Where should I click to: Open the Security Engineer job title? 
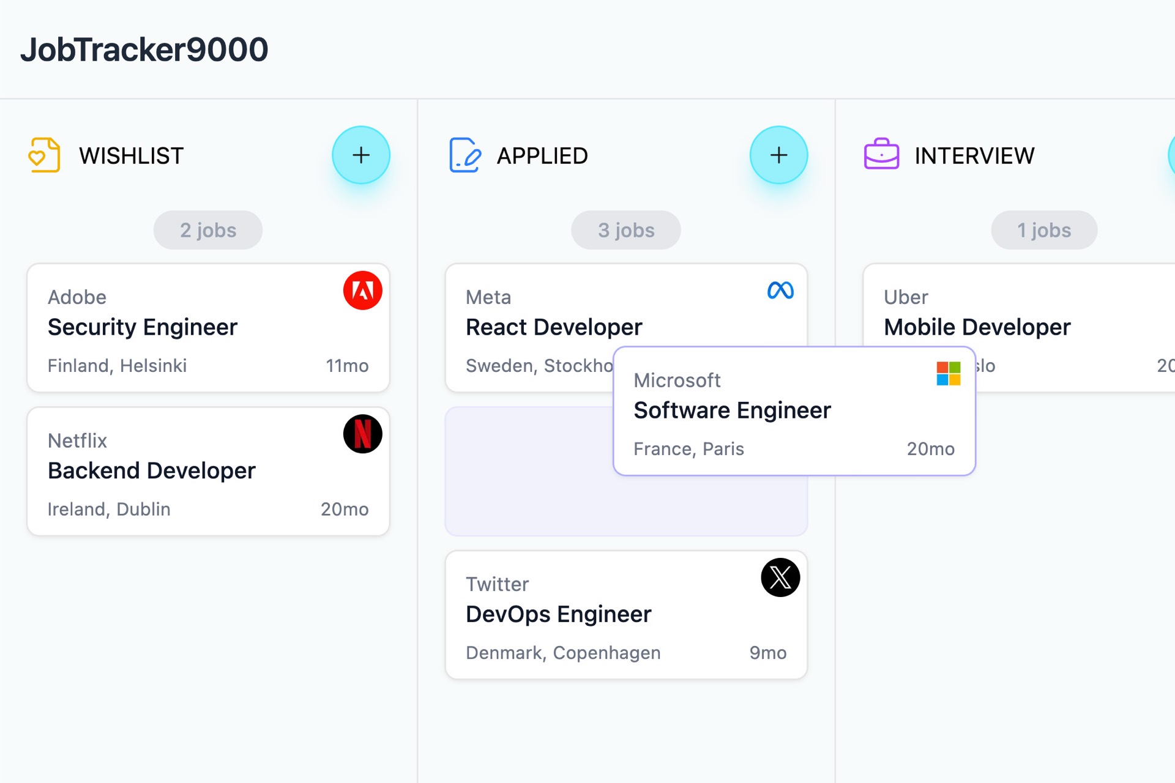143,327
